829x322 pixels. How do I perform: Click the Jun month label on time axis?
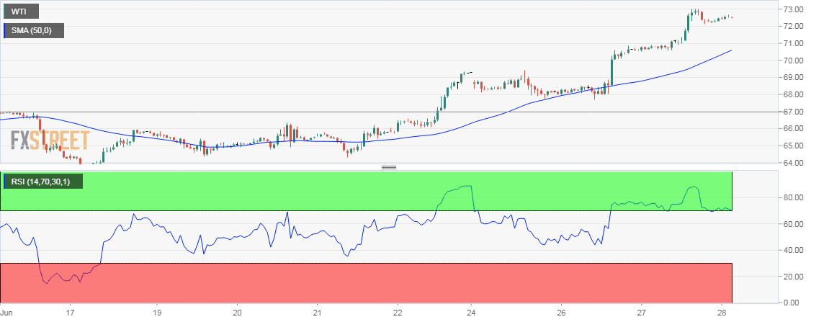(6, 313)
